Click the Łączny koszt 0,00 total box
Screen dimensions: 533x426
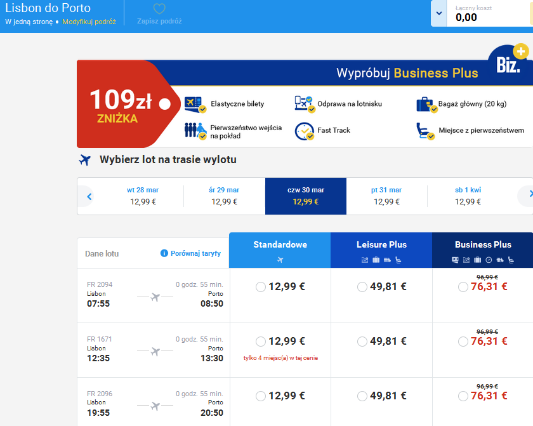coord(489,13)
